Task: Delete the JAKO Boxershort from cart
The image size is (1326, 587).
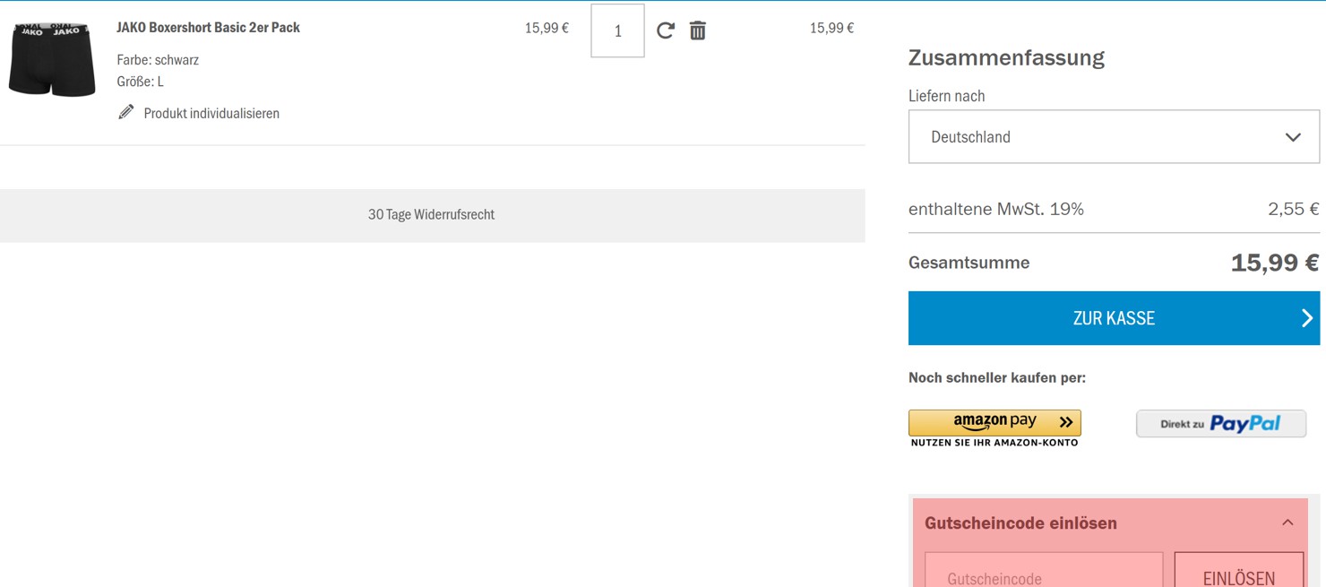Action: [698, 30]
